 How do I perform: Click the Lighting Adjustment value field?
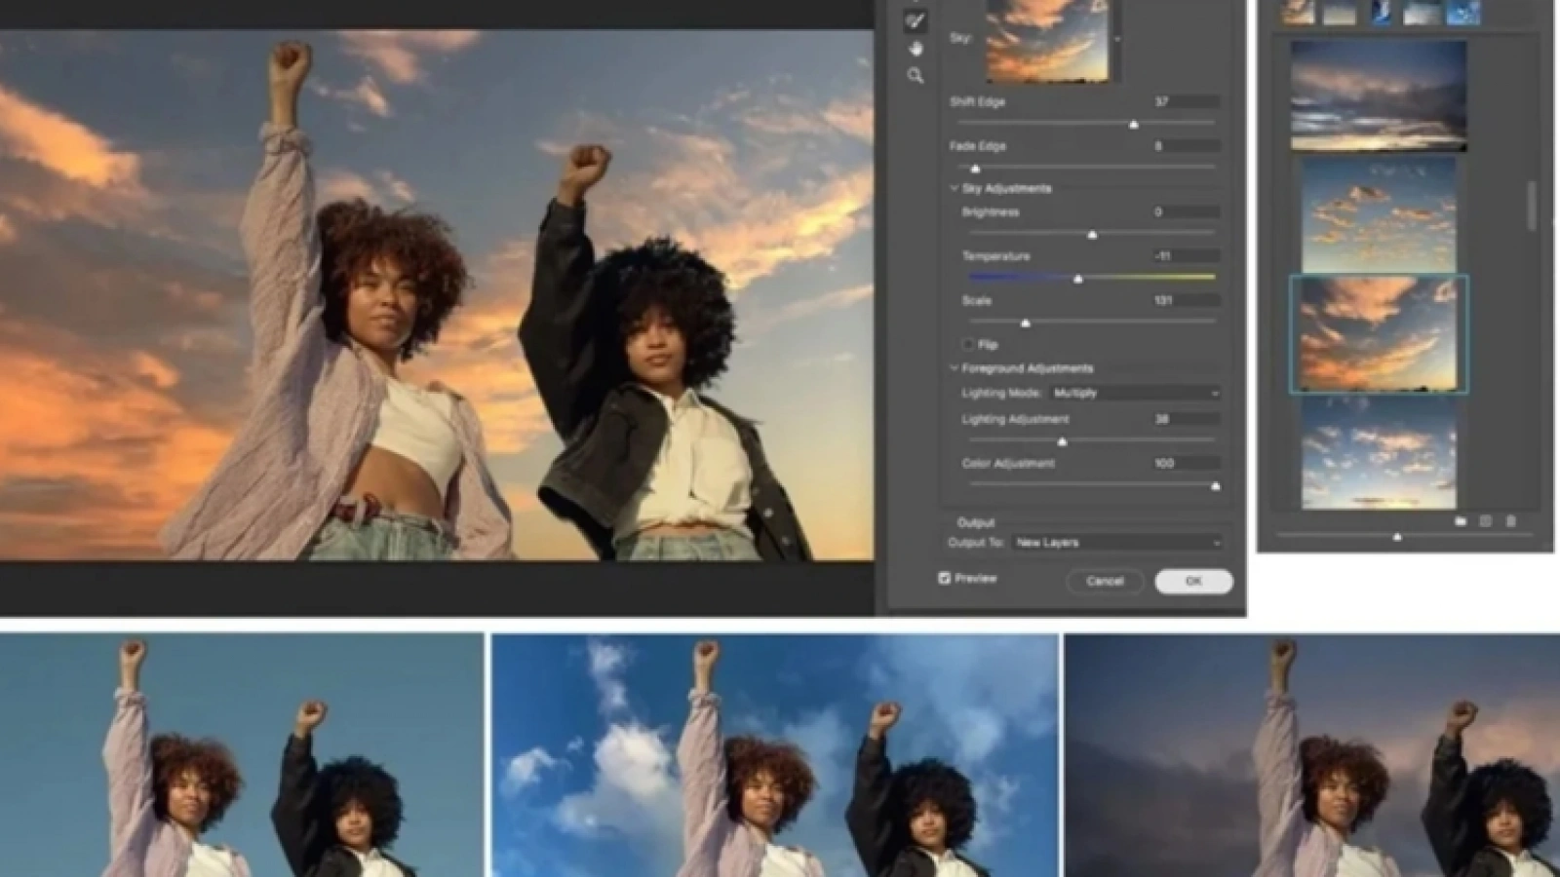(1185, 419)
